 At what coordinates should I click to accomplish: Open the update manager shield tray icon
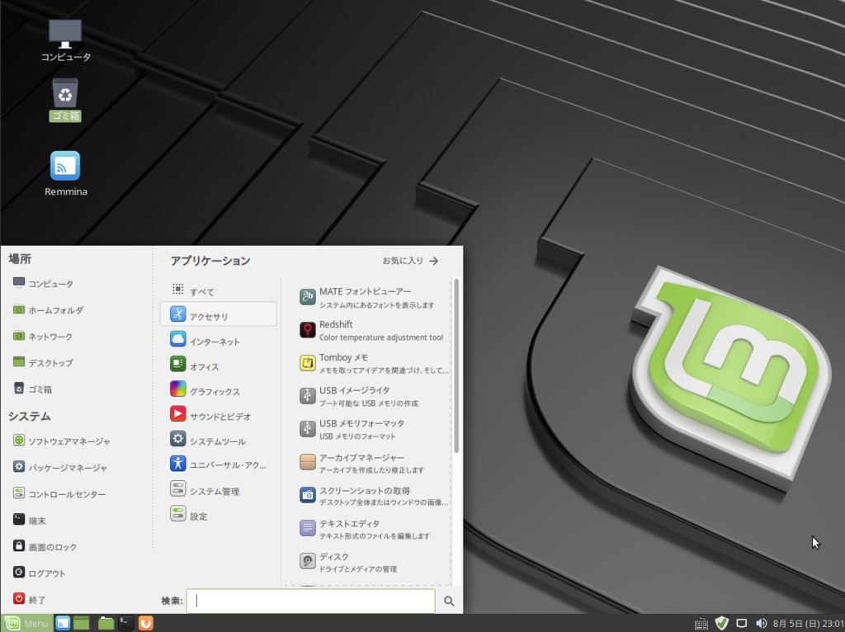pos(721,624)
